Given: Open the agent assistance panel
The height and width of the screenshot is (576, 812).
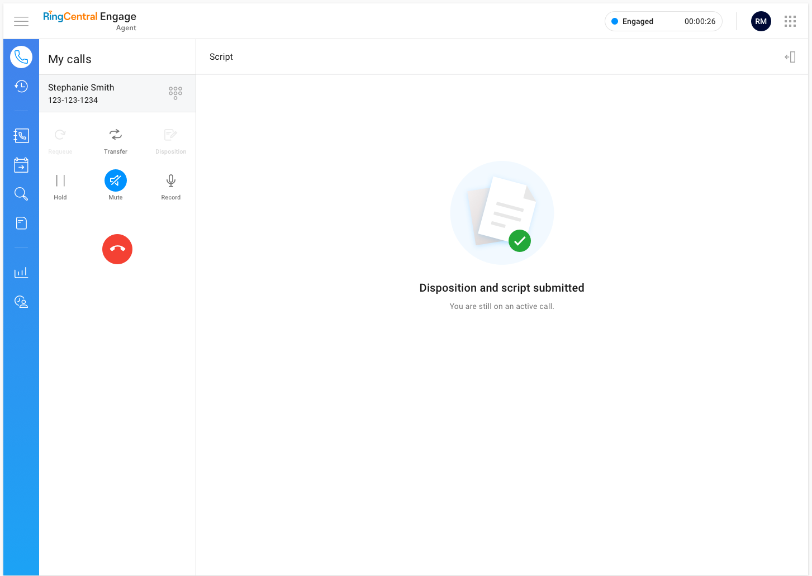Looking at the screenshot, I should (x=21, y=301).
